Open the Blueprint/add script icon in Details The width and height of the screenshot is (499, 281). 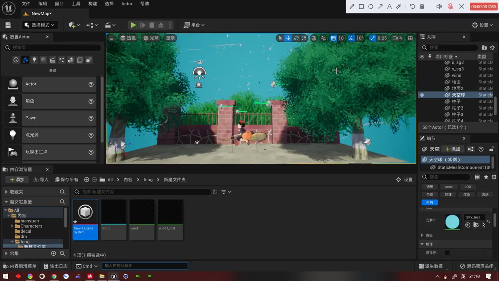pyautogui.click(x=470, y=149)
